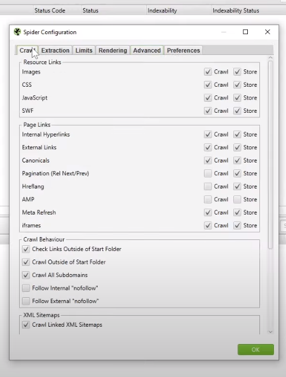Disable Crawl All Subdomains
Viewport: 286px width, 377px height.
pos(26,275)
